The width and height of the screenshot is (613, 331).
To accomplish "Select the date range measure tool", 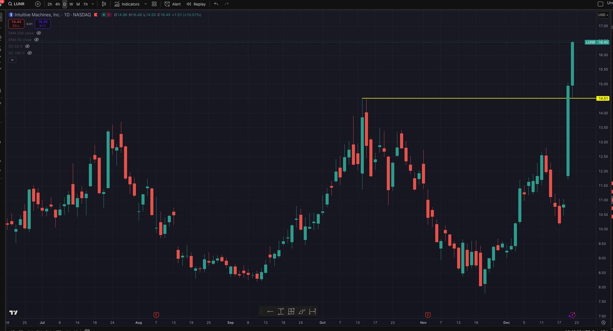I will [x=313, y=312].
